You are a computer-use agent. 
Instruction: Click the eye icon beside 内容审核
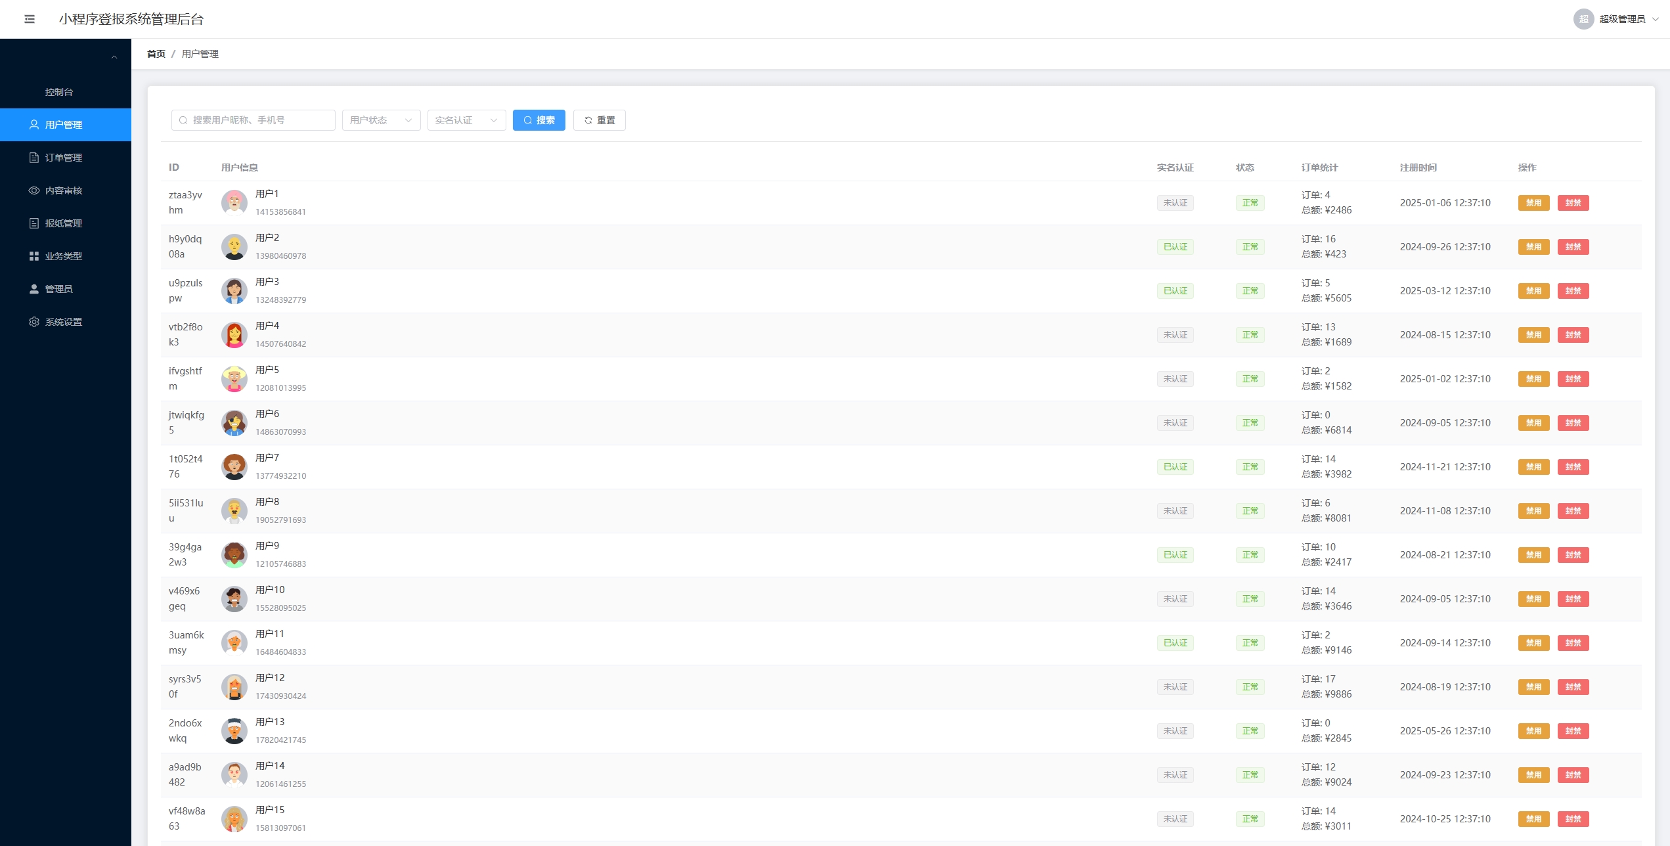click(x=34, y=190)
